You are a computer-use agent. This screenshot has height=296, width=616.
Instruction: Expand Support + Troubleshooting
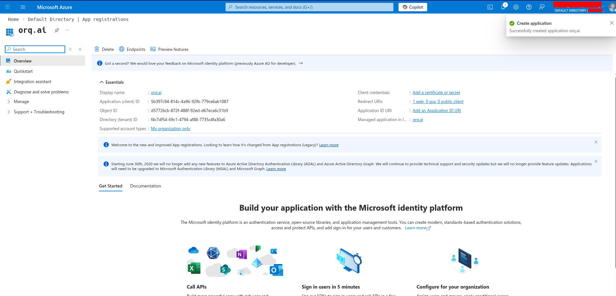[x=39, y=112]
